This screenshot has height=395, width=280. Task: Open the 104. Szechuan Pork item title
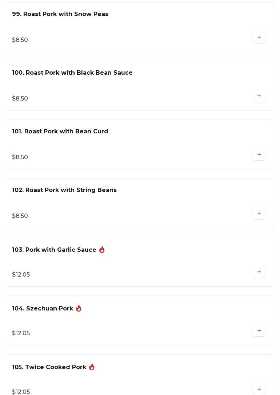pos(43,309)
